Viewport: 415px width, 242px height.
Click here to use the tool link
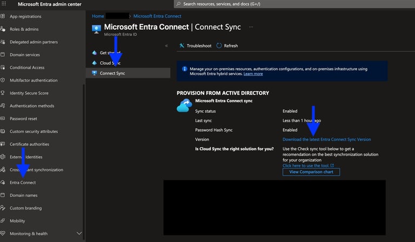[x=308, y=166]
